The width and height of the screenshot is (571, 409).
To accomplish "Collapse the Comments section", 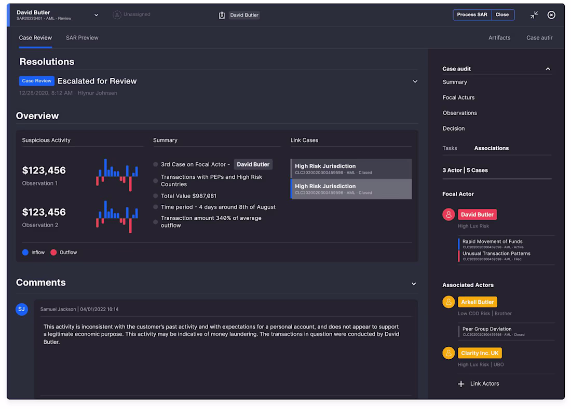I will coord(414,284).
